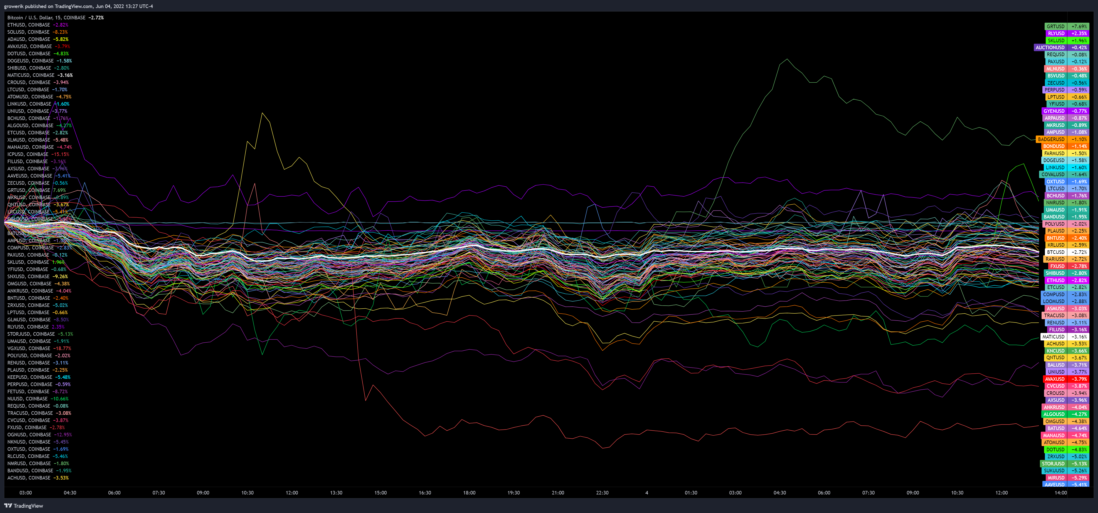Click the AUCTIONUSD +0.42% scale label
1098x513 pixels.
point(1062,47)
